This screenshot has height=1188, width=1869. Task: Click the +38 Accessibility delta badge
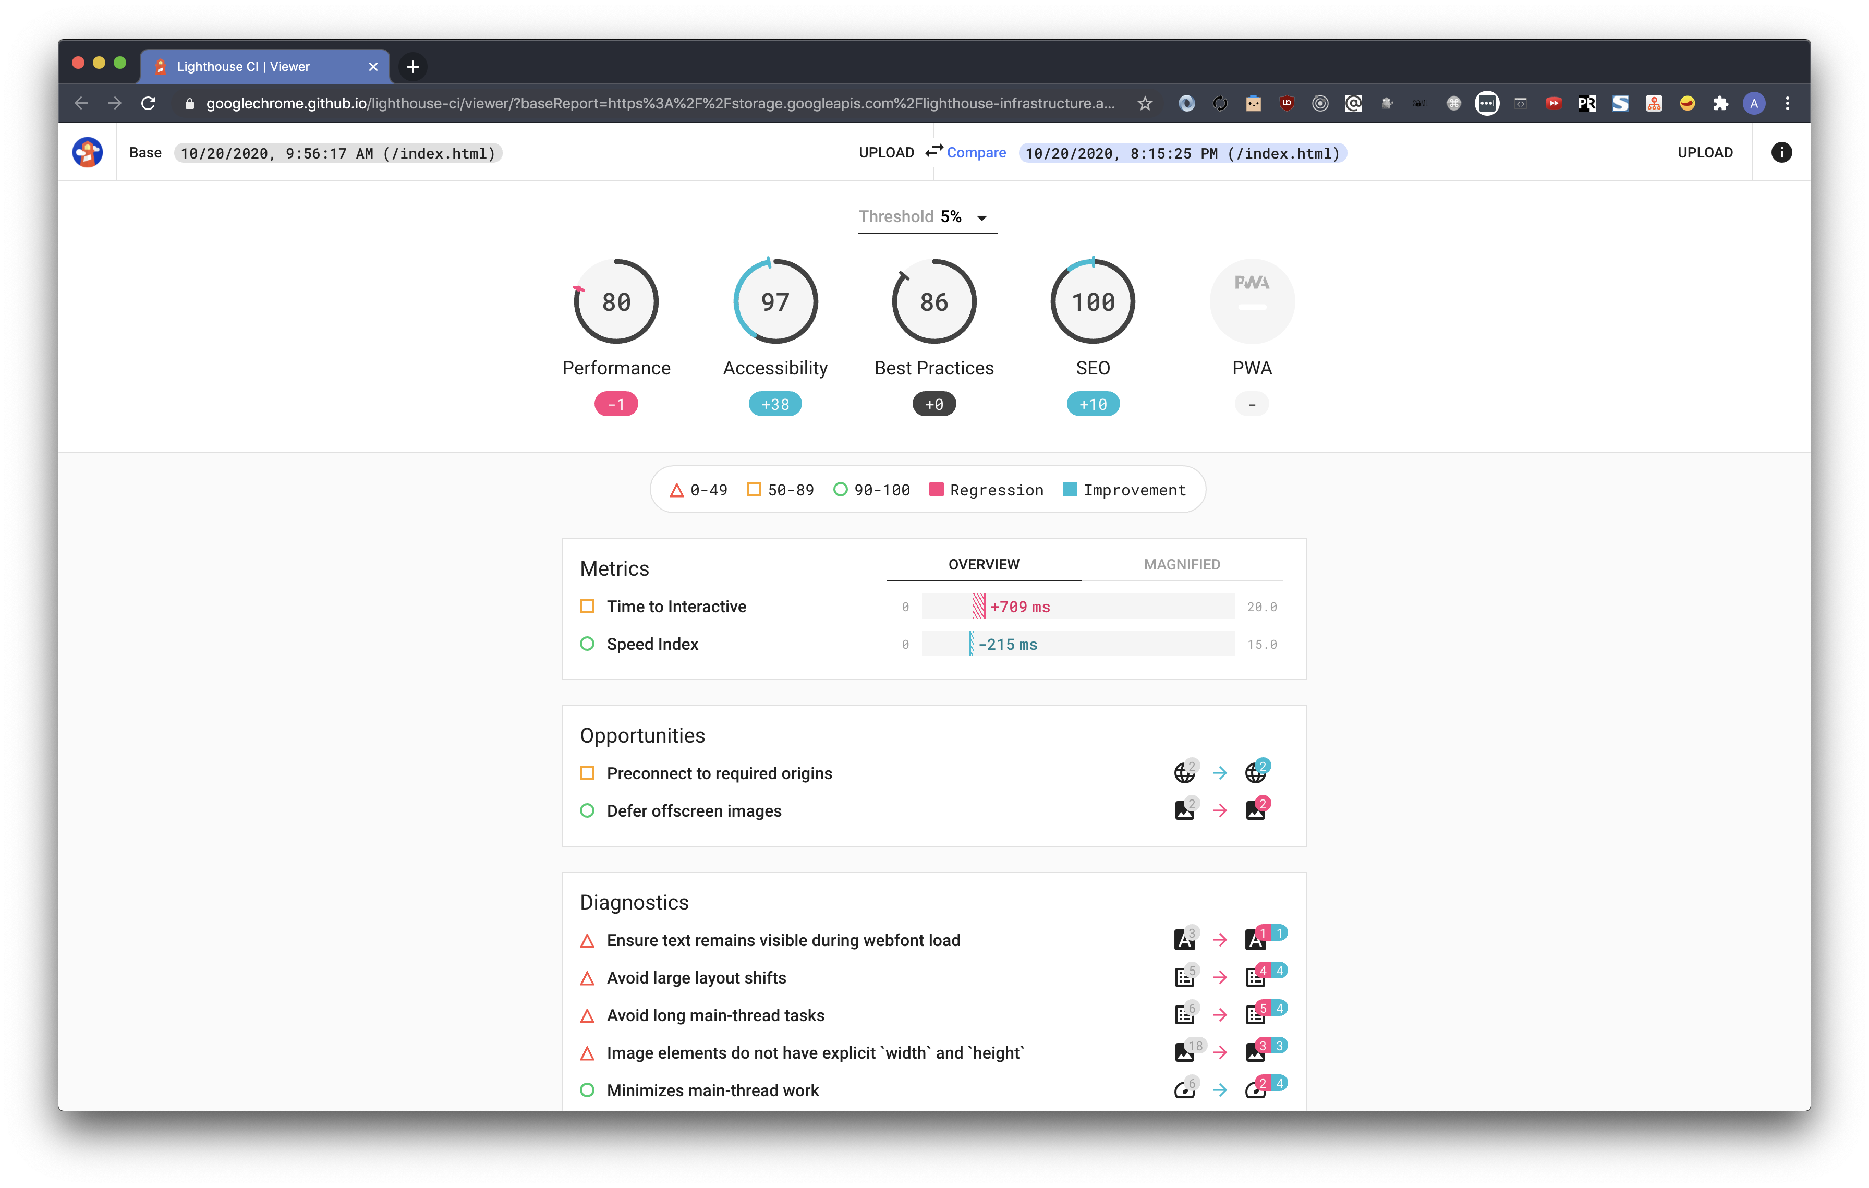point(775,404)
